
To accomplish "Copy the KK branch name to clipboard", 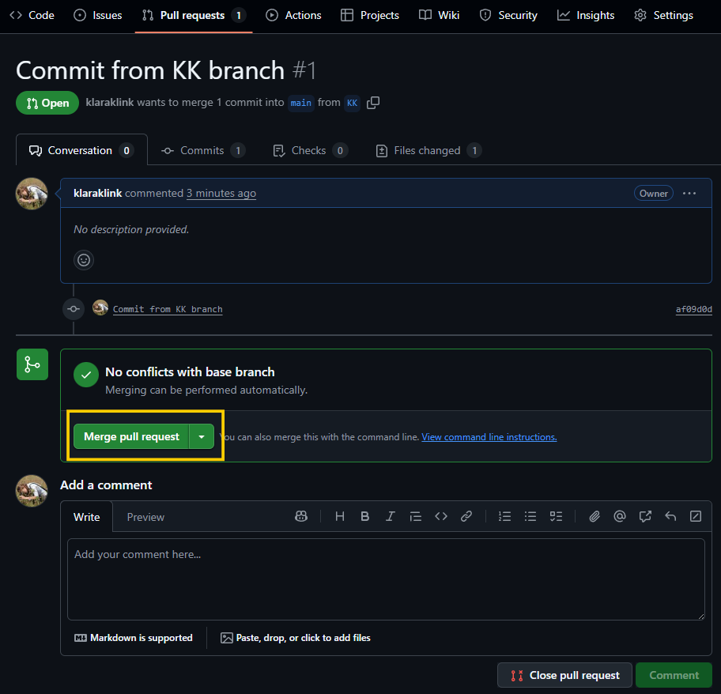I will [x=373, y=103].
